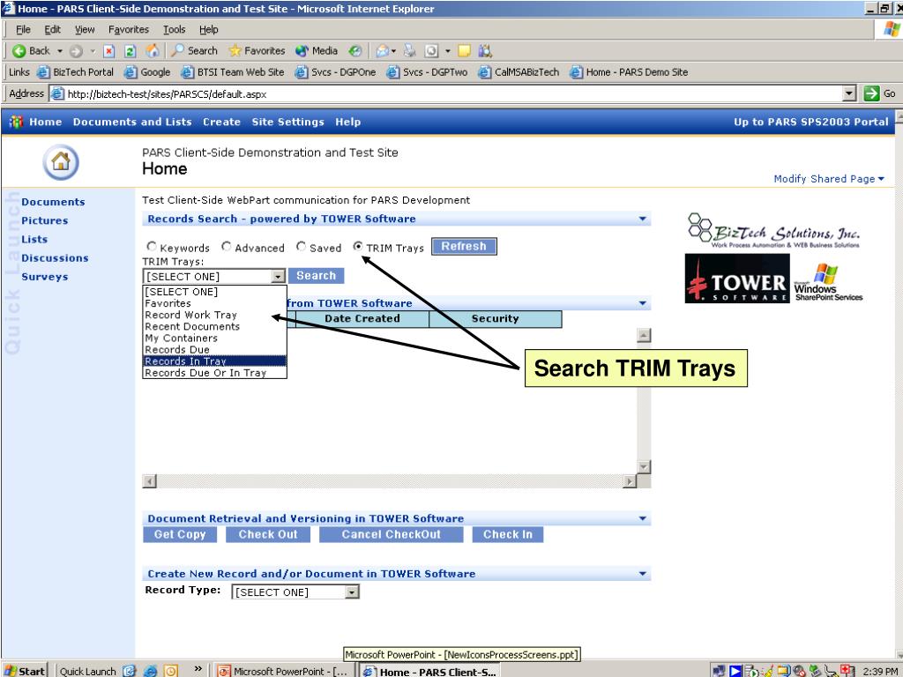Click the TOWER Software logo
The width and height of the screenshot is (903, 677).
pos(737,278)
